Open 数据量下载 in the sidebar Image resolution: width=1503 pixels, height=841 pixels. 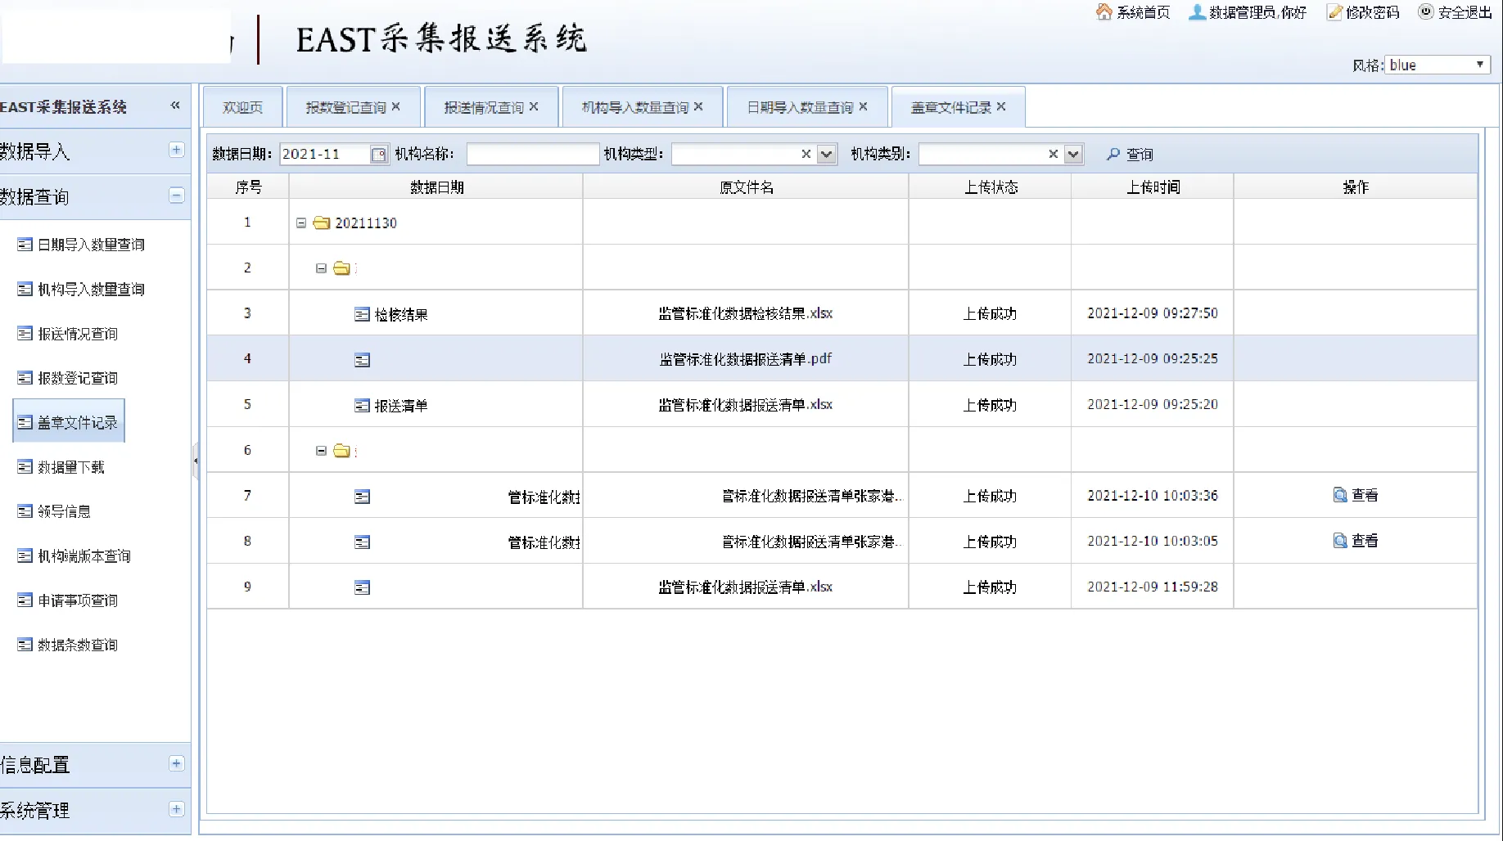[70, 467]
